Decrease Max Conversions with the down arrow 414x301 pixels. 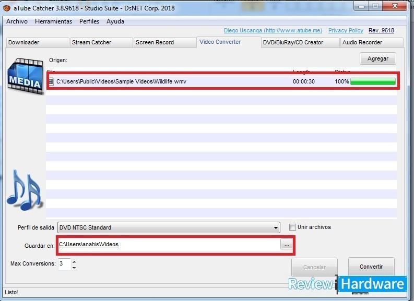pyautogui.click(x=75, y=268)
